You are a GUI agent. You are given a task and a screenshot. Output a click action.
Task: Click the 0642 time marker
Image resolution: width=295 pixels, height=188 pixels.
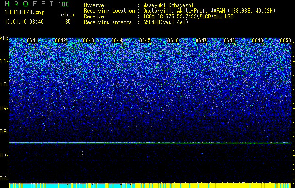click(x=61, y=40)
